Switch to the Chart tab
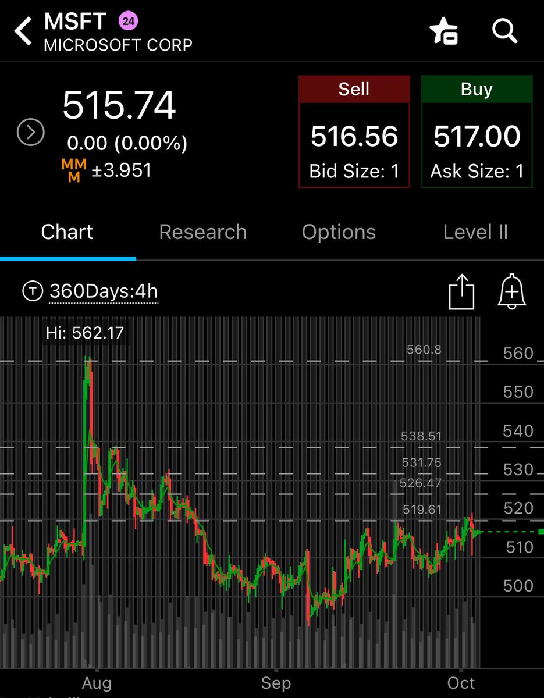The width and height of the screenshot is (544, 698). pyautogui.click(x=67, y=232)
